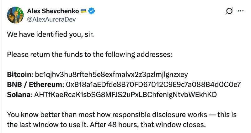
Task: Select the Solana address starting with AHTfKaeRca
Action: click(x=125, y=95)
